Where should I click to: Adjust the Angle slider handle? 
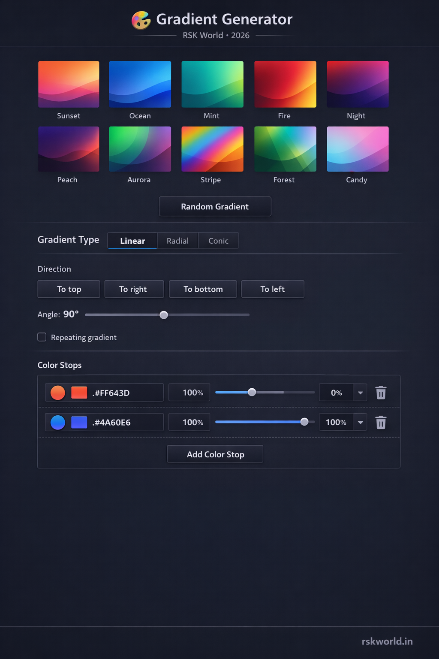163,314
